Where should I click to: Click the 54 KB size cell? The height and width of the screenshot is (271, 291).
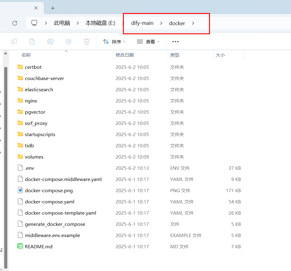click(235, 202)
